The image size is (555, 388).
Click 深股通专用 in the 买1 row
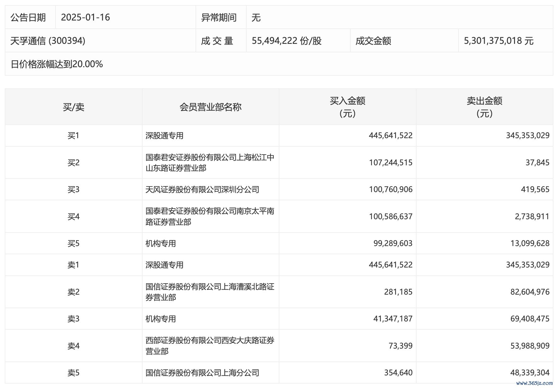coord(164,136)
